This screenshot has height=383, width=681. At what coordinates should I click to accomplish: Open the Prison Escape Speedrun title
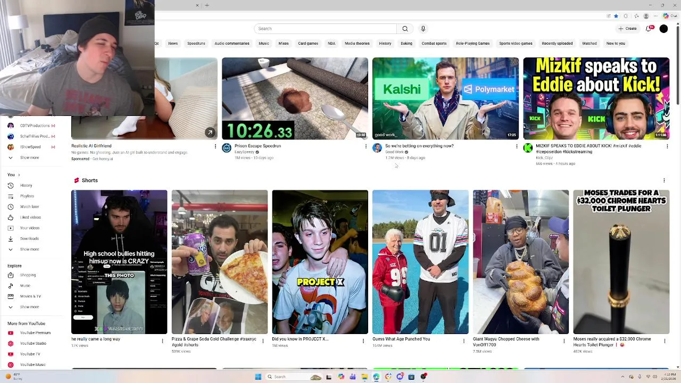tap(258, 146)
